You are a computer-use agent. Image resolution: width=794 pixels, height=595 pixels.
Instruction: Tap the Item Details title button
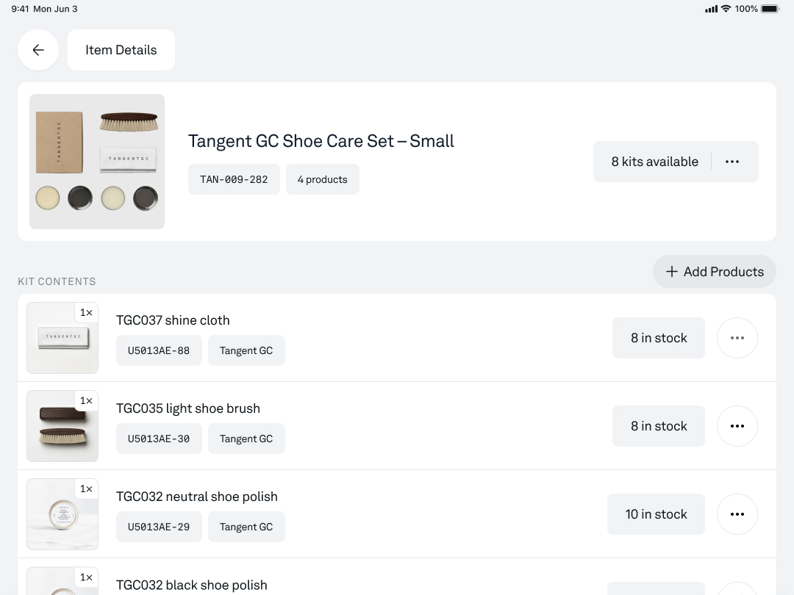[x=121, y=50]
